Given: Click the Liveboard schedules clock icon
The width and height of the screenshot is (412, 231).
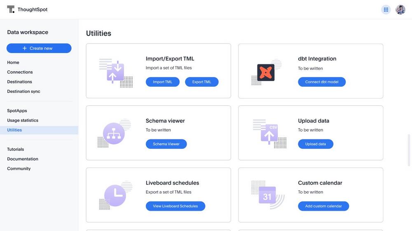Looking at the screenshot, I should (115, 195).
